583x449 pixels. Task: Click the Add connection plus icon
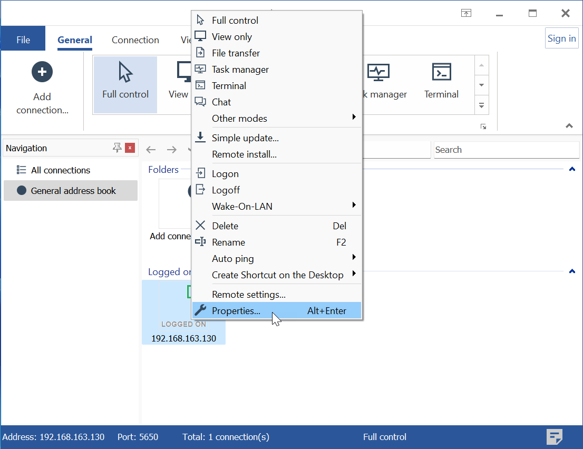tap(42, 72)
